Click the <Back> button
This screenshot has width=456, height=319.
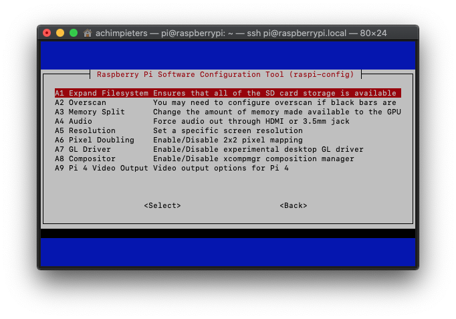click(293, 205)
